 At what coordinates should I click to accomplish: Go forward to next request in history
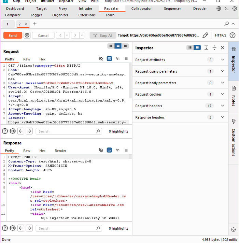[x=75, y=35]
